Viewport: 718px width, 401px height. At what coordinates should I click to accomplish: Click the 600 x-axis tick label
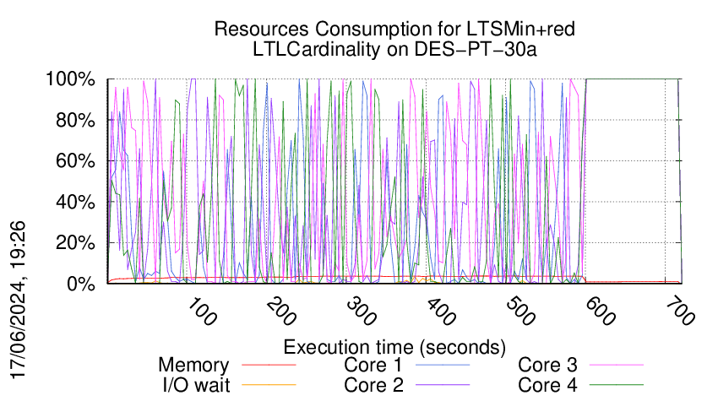click(x=601, y=312)
